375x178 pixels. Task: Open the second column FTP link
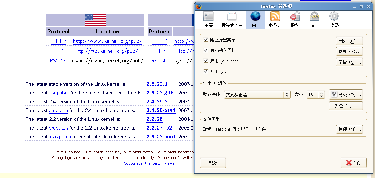click(x=160, y=51)
